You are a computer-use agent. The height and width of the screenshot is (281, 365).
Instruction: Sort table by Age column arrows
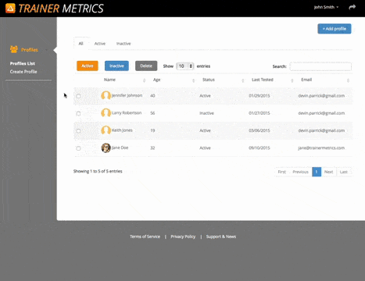[193, 80]
